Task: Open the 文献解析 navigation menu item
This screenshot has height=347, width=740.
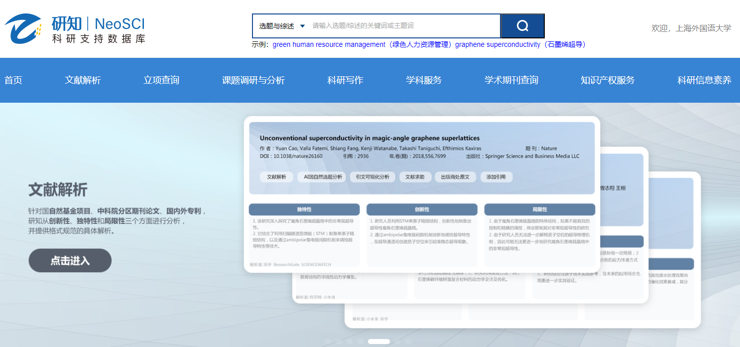Action: coord(83,80)
